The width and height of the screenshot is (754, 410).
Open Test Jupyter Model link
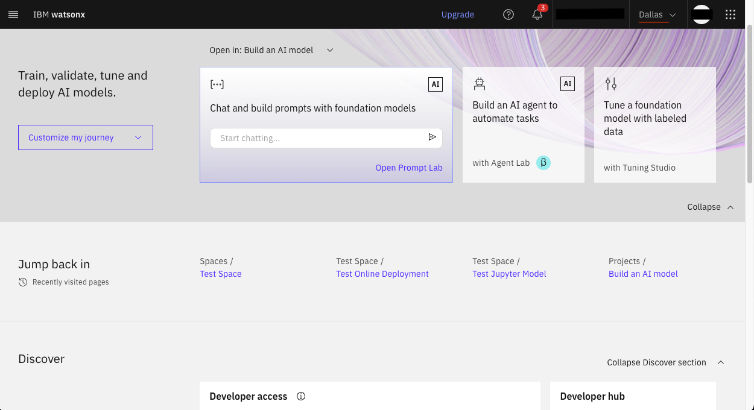(509, 274)
